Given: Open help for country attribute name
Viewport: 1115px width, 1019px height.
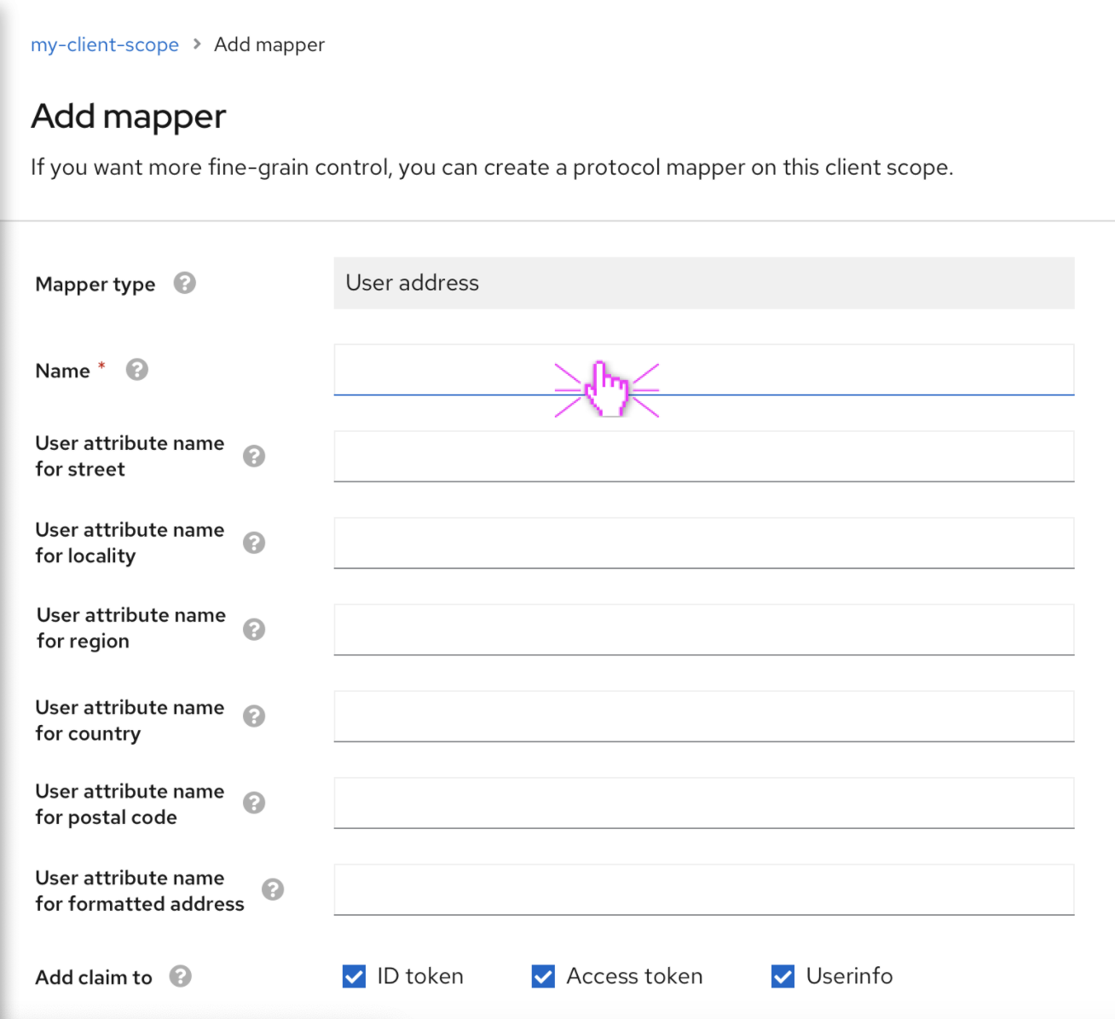Looking at the screenshot, I should click(x=254, y=717).
